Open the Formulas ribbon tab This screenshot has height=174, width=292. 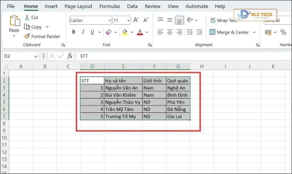109,6
